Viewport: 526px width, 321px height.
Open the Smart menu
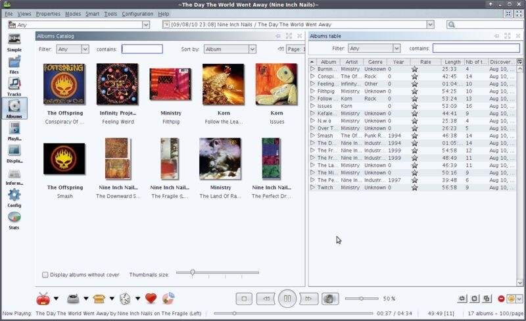92,14
